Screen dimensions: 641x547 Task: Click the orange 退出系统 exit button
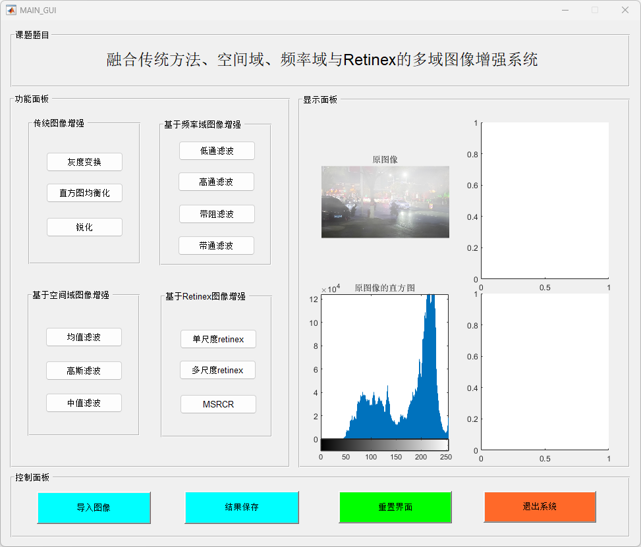coord(540,506)
